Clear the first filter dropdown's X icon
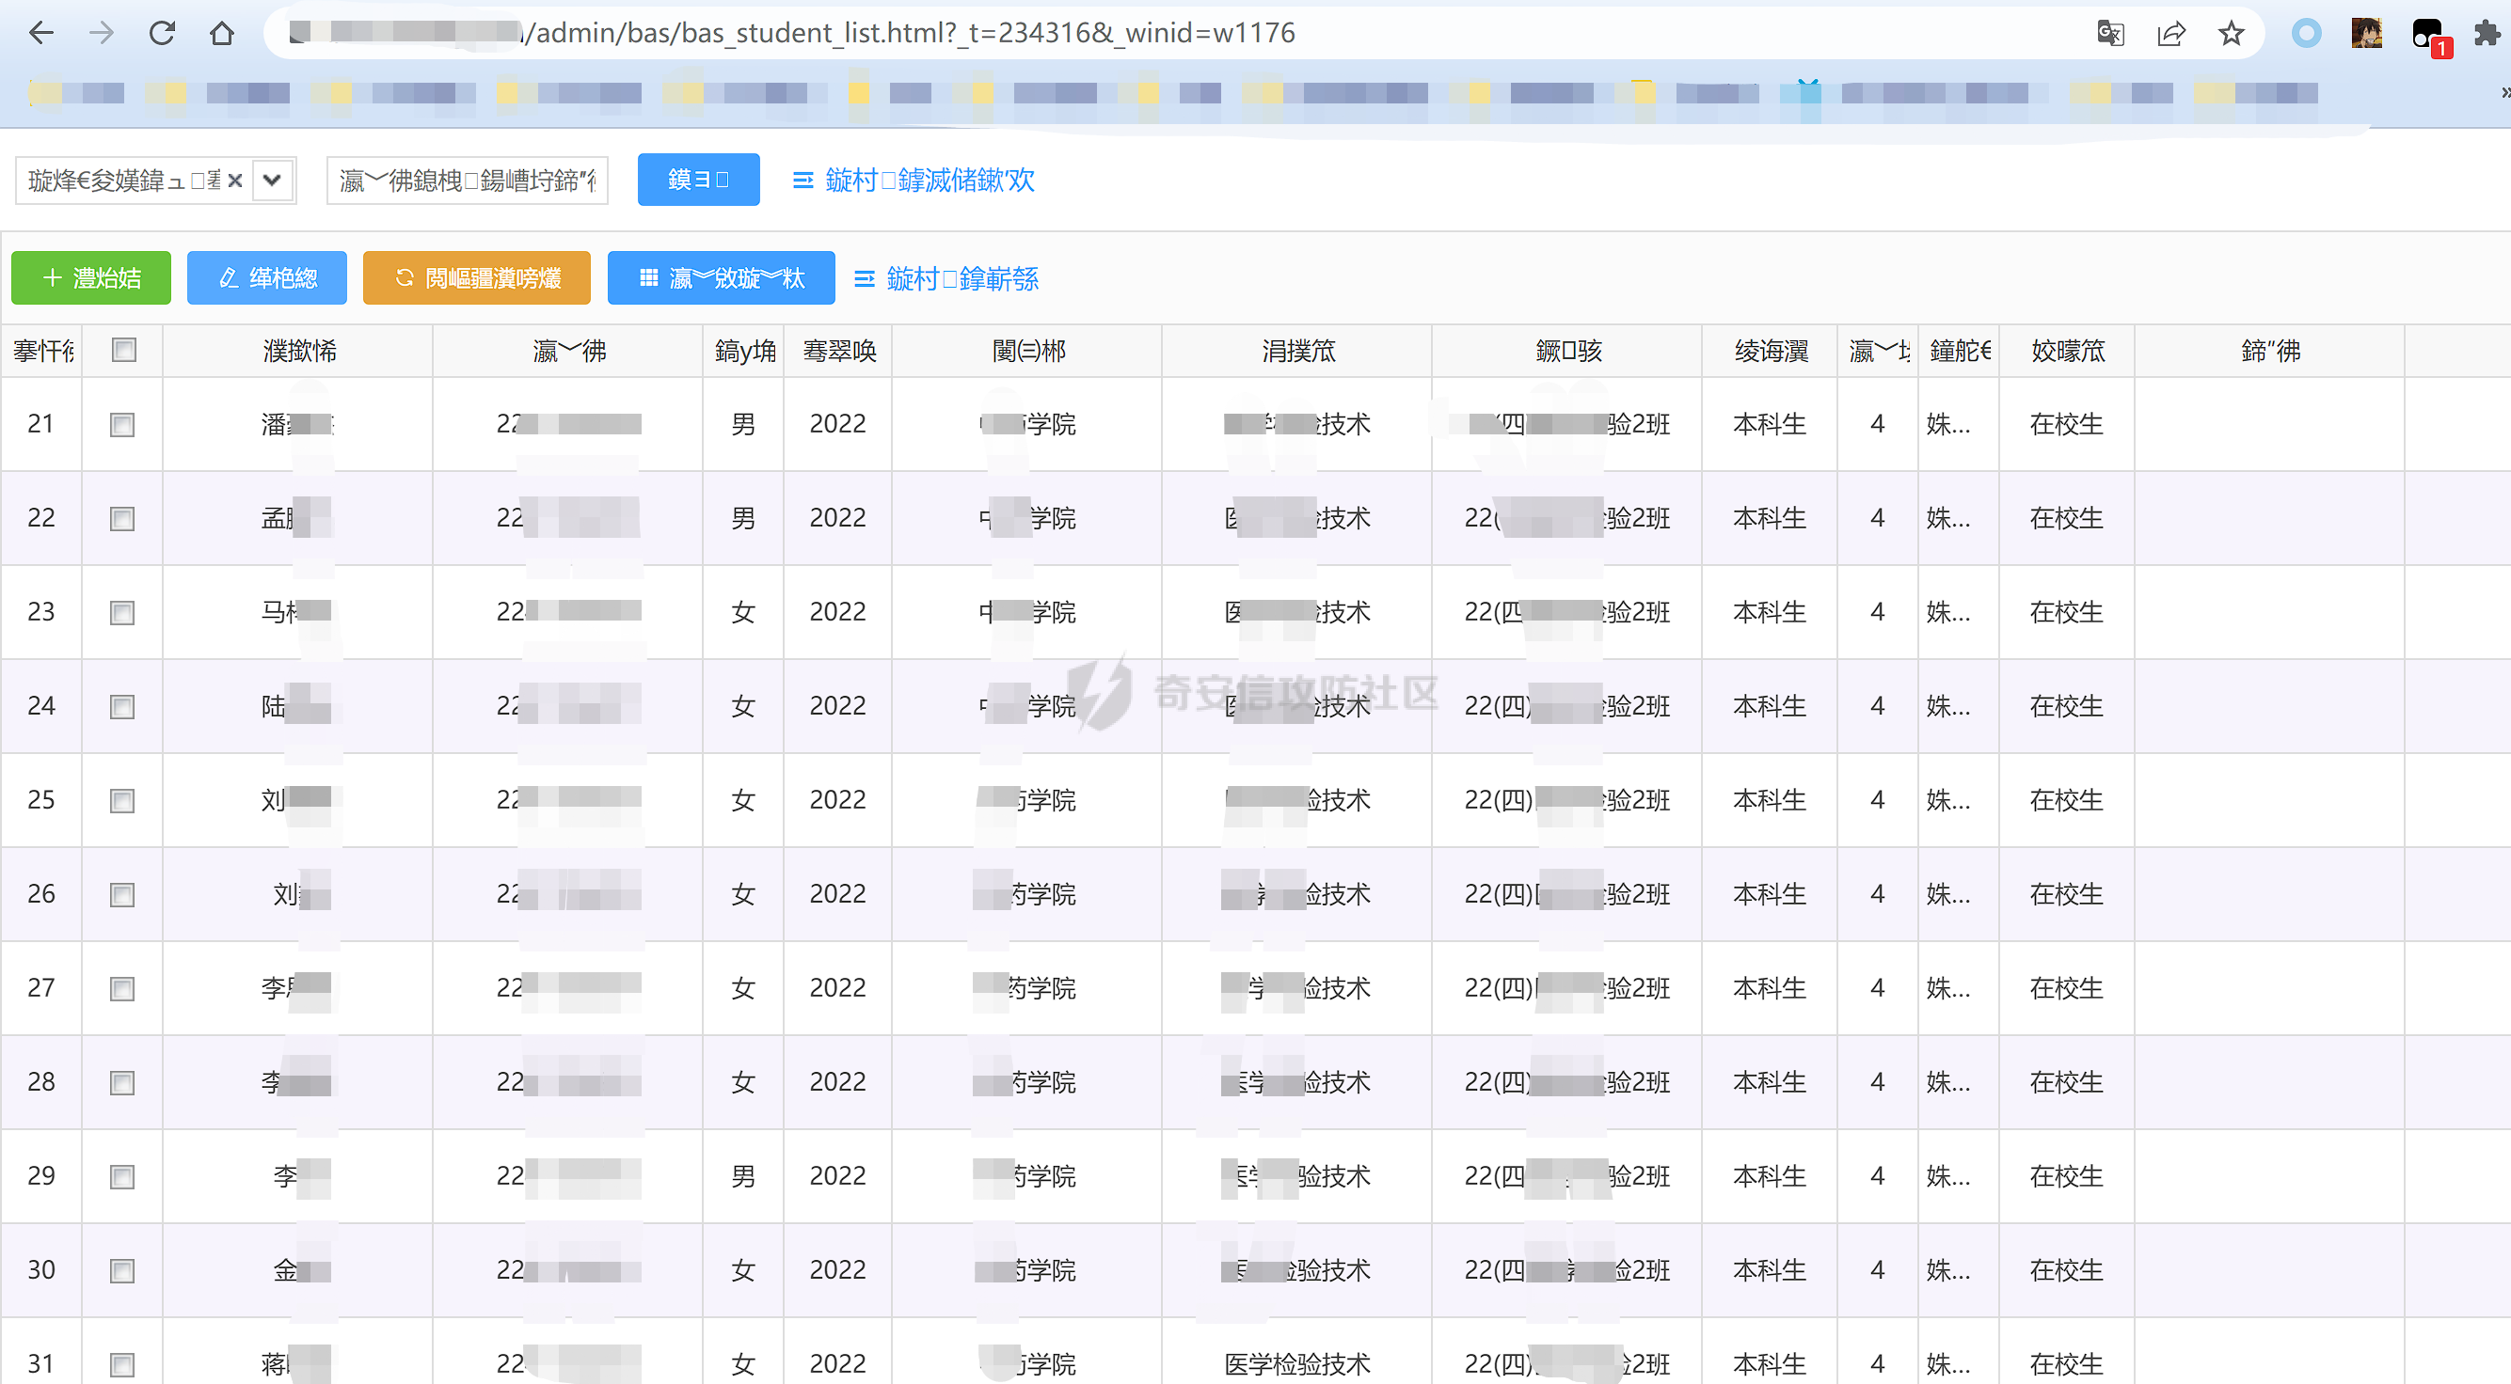Viewport: 2511px width, 1384px height. tap(235, 181)
